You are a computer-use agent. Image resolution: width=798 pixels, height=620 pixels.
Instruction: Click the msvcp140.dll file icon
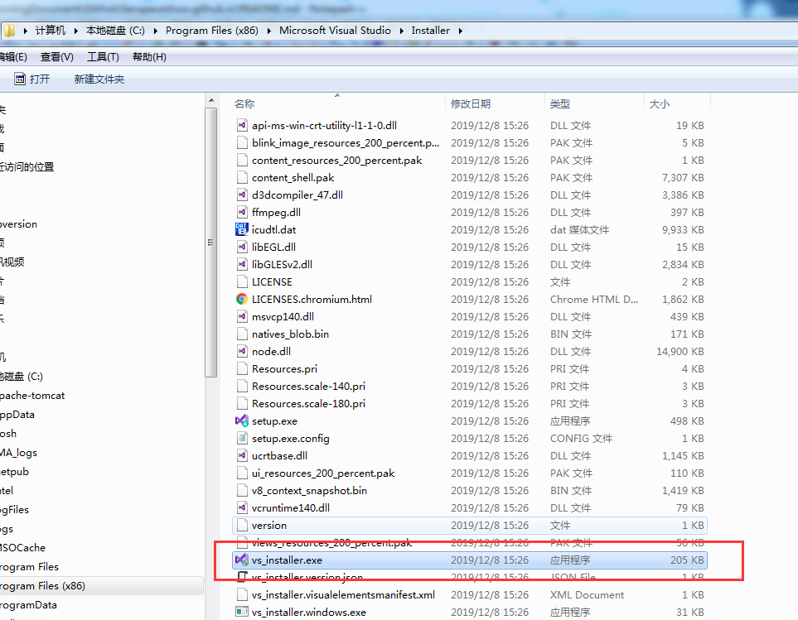pos(242,316)
